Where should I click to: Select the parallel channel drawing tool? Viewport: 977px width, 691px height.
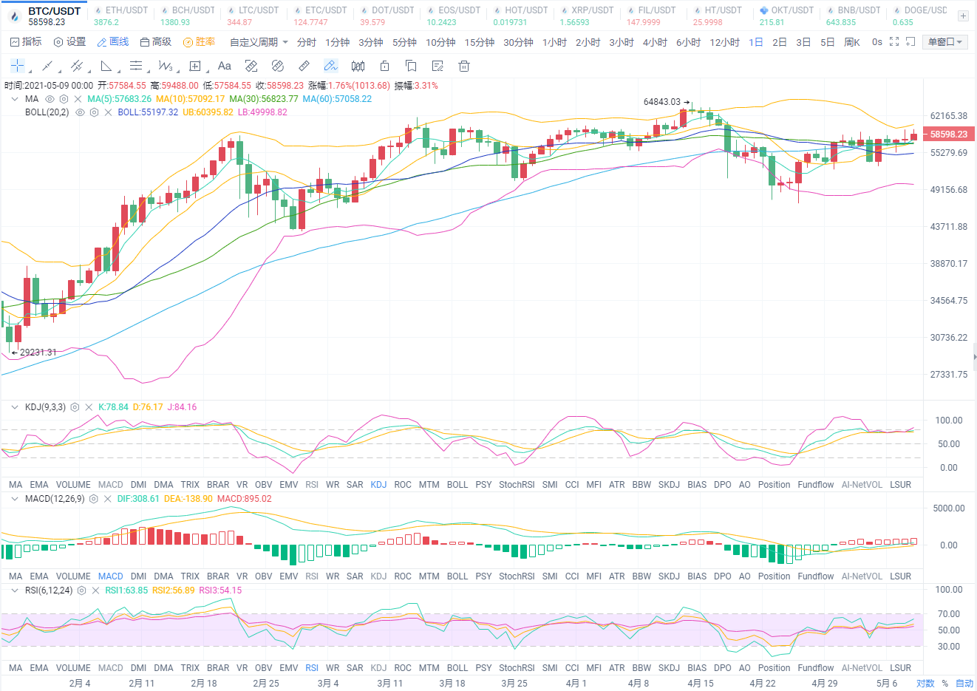(77, 66)
